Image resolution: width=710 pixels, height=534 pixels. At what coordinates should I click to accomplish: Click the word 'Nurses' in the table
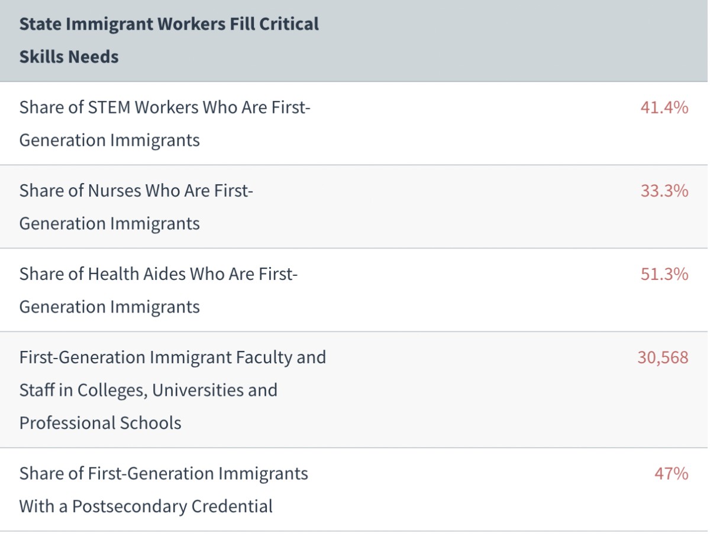click(x=114, y=191)
